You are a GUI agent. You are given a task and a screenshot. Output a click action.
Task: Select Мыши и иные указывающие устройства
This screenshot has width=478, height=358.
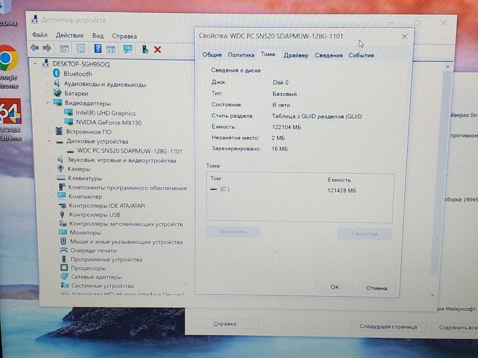coord(126,242)
